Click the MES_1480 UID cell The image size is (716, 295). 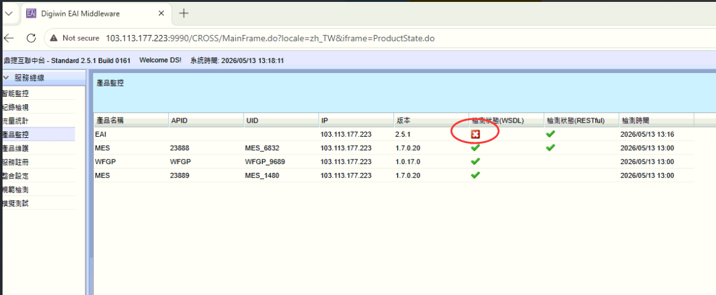[x=262, y=175]
